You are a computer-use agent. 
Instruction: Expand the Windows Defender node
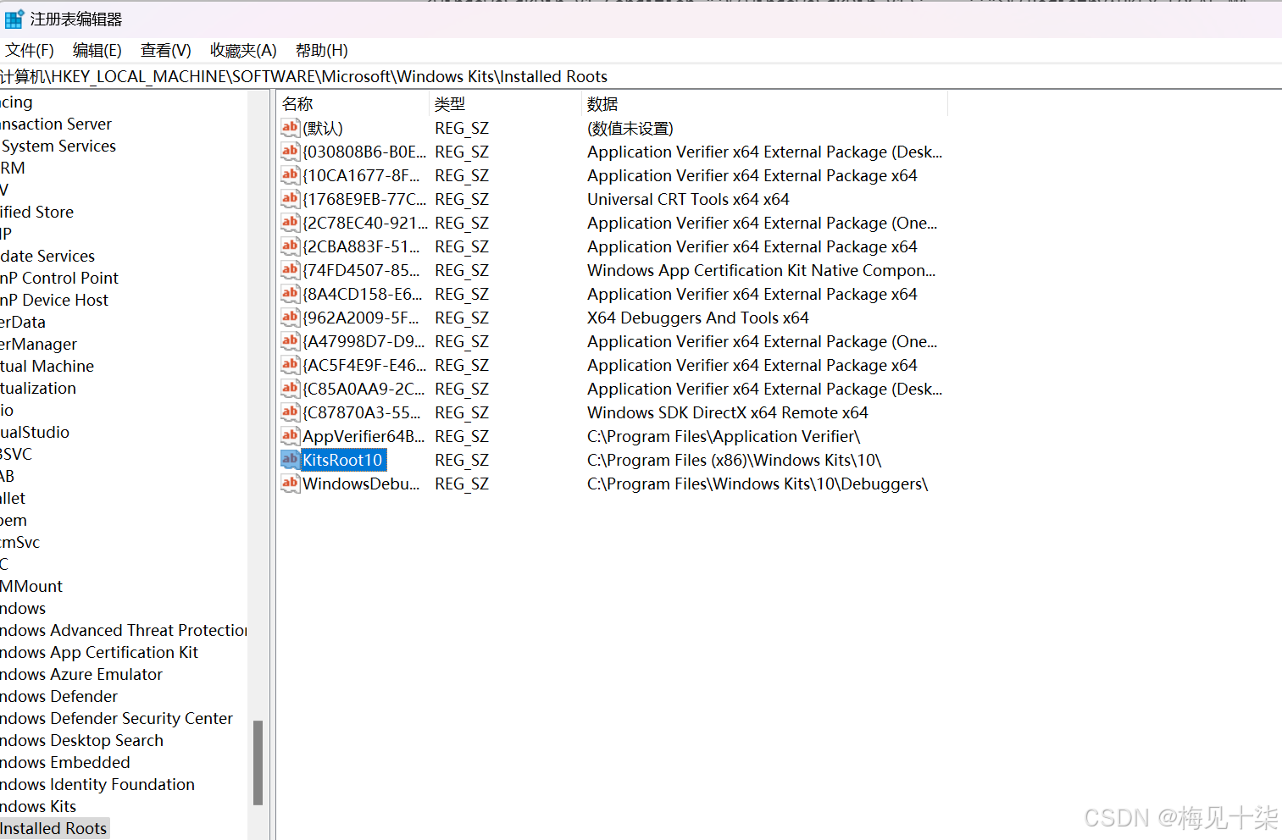(x=59, y=696)
